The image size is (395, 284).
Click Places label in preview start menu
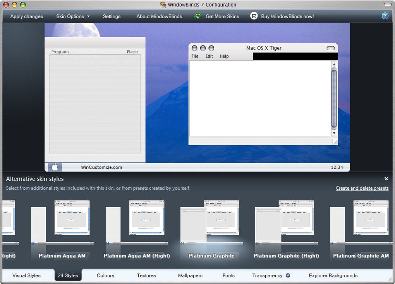pyautogui.click(x=132, y=52)
